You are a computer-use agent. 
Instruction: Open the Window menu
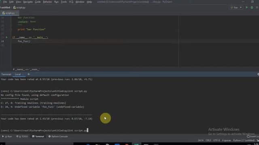point(80,2)
